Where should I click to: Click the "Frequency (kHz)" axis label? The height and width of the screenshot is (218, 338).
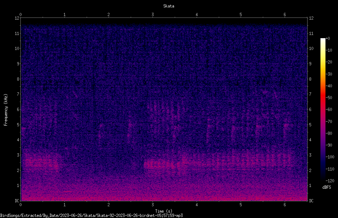(x=6, y=110)
